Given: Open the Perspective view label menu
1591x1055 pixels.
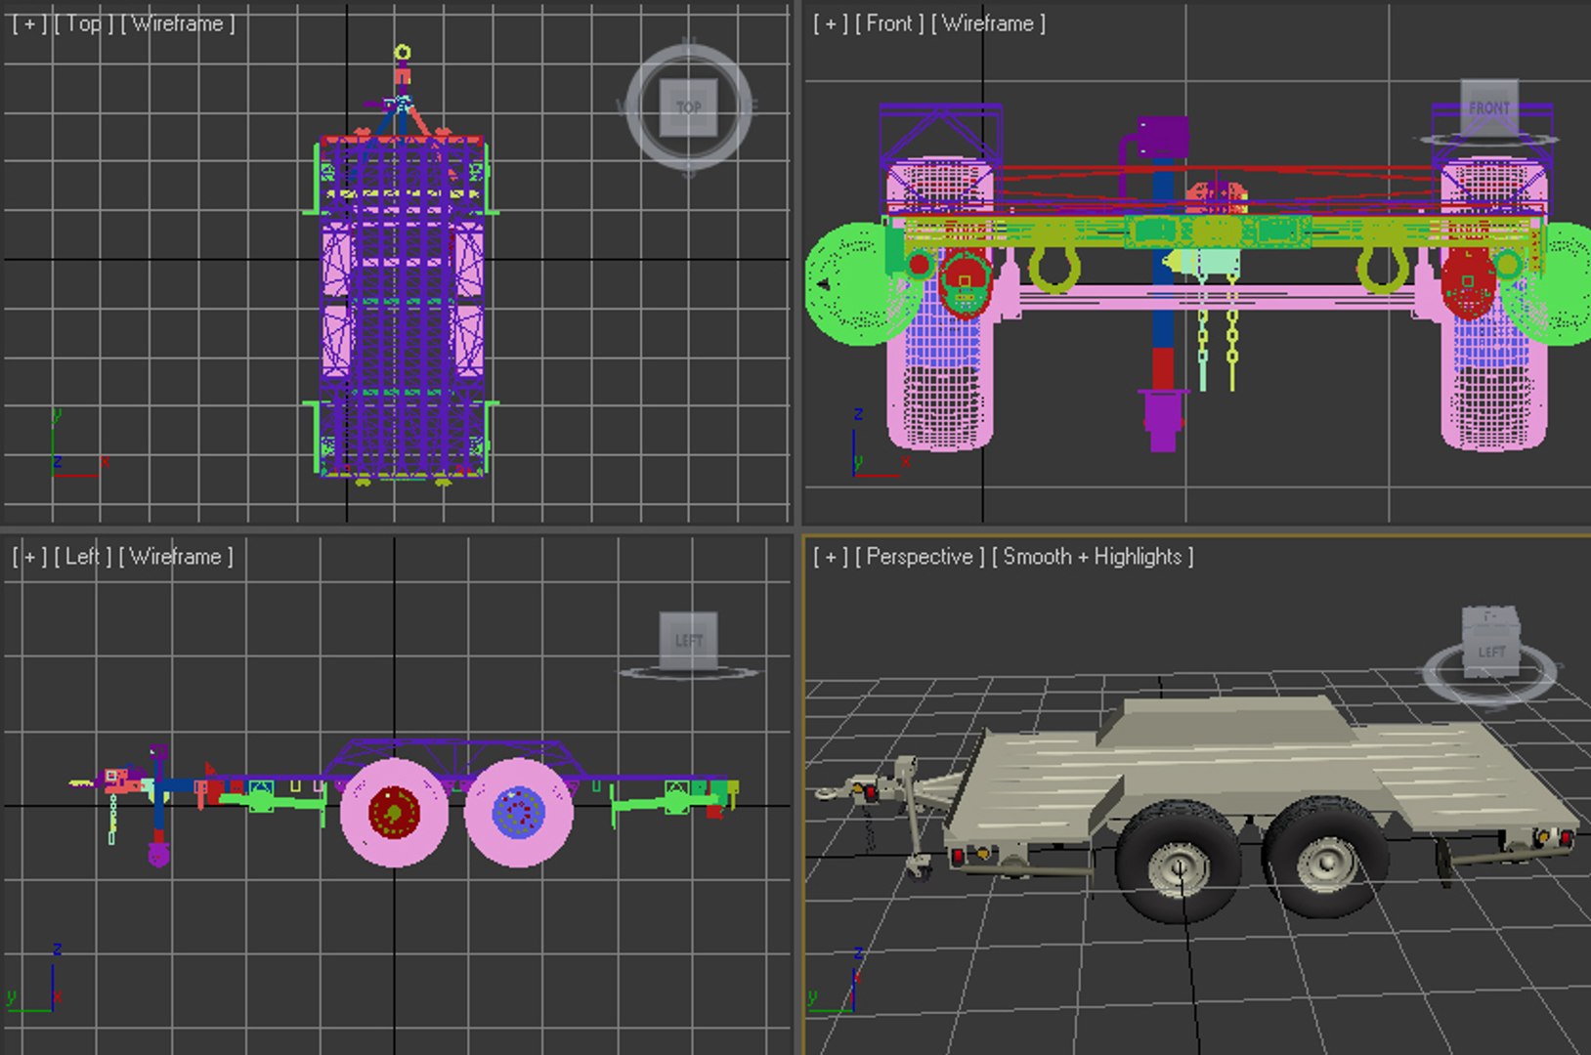Looking at the screenshot, I should point(920,557).
